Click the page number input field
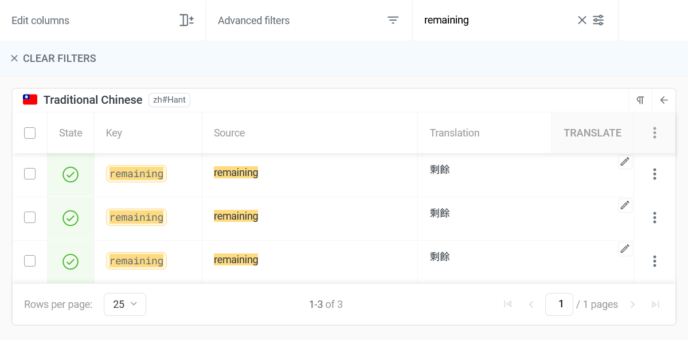This screenshot has width=688, height=340. (x=559, y=304)
